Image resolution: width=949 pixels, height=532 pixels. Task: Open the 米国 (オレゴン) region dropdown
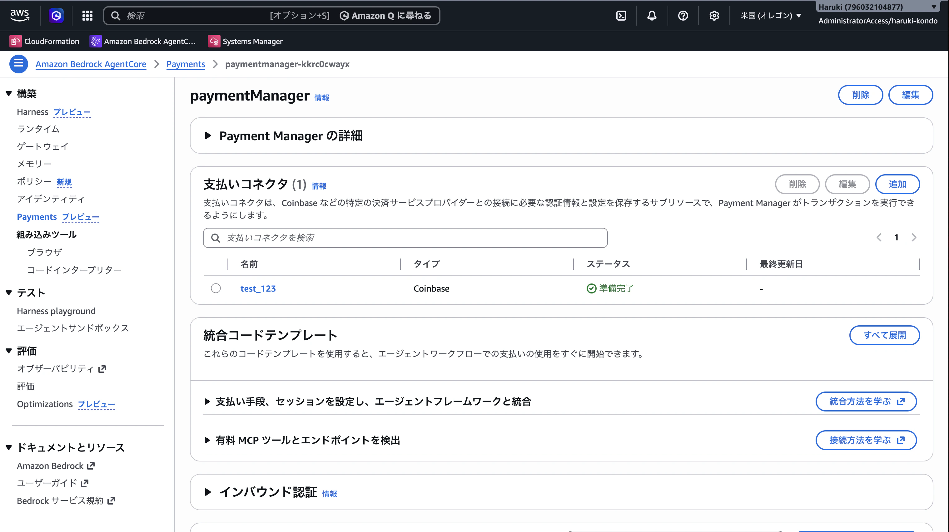tap(771, 16)
